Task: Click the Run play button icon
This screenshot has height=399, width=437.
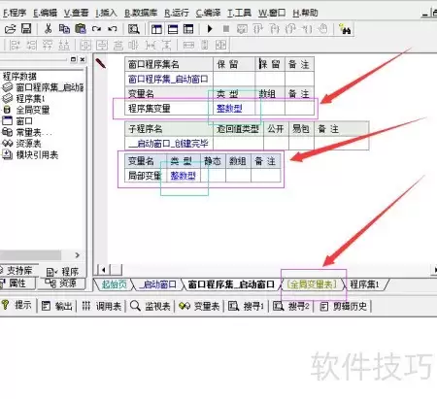Action: click(210, 29)
